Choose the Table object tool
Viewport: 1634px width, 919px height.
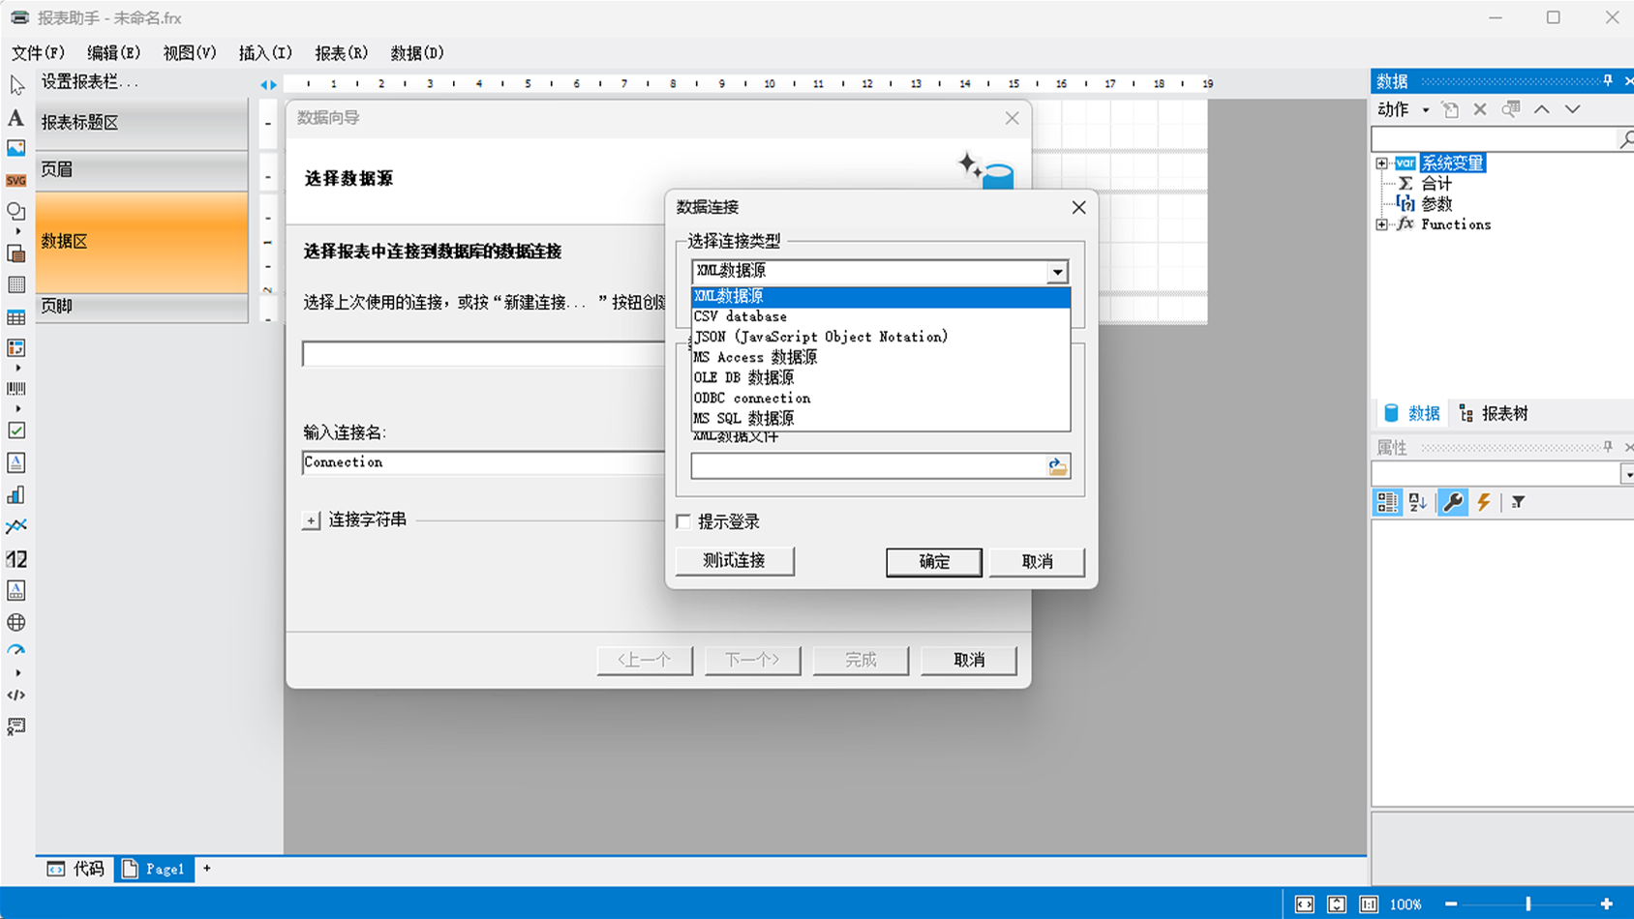[x=15, y=317]
